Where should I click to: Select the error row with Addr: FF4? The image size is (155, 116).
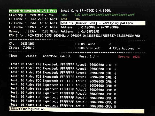63,106
